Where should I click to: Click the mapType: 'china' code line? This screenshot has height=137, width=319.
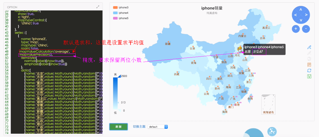tap(34, 45)
